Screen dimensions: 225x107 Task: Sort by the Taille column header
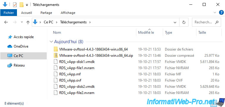(x=202, y=33)
